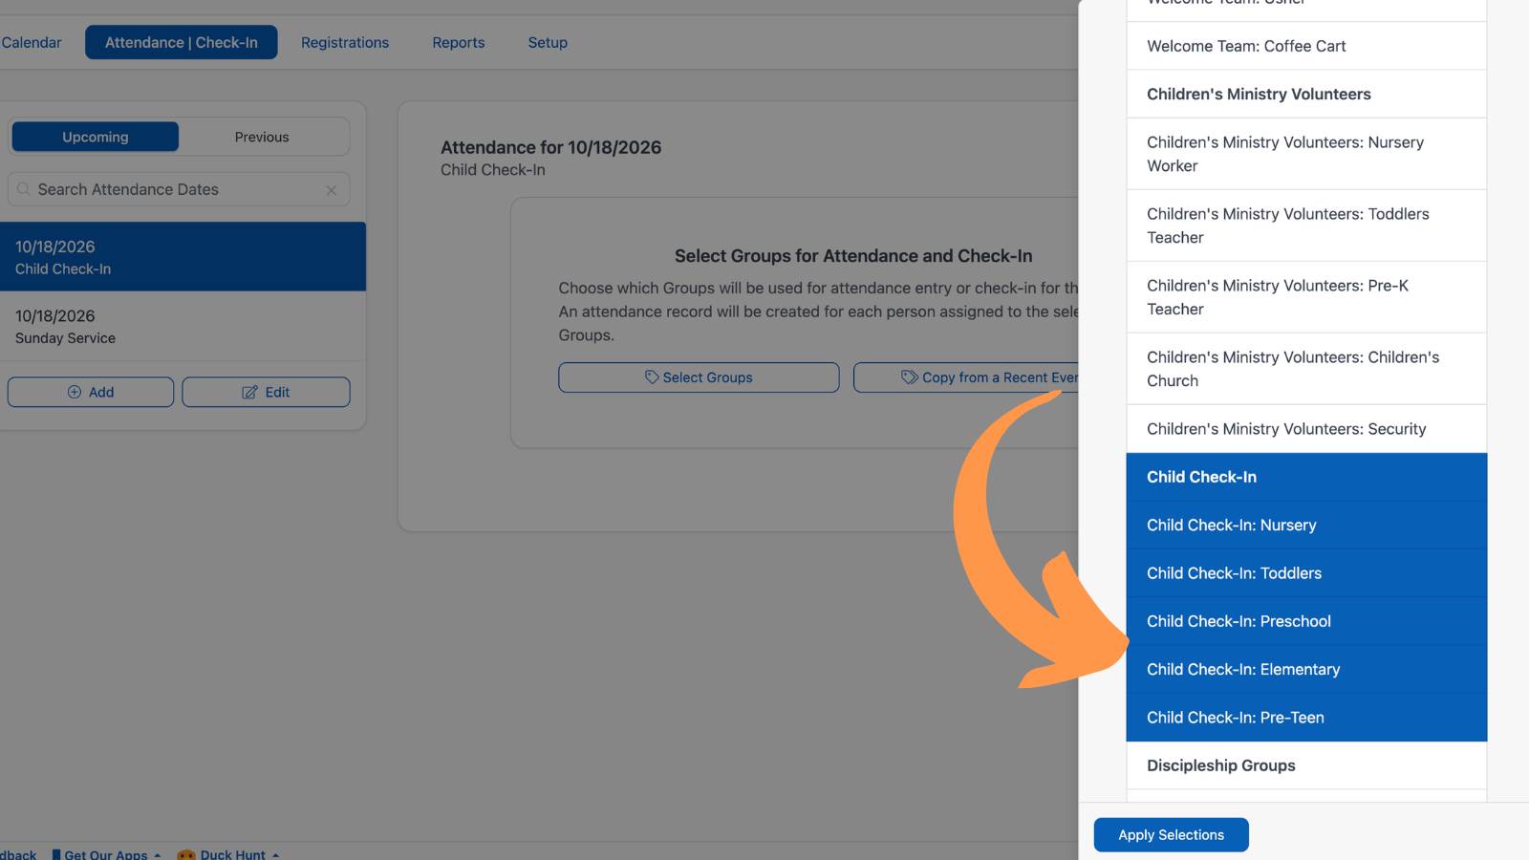Show Previous attendance dates
The height and width of the screenshot is (860, 1529).
pos(262,137)
